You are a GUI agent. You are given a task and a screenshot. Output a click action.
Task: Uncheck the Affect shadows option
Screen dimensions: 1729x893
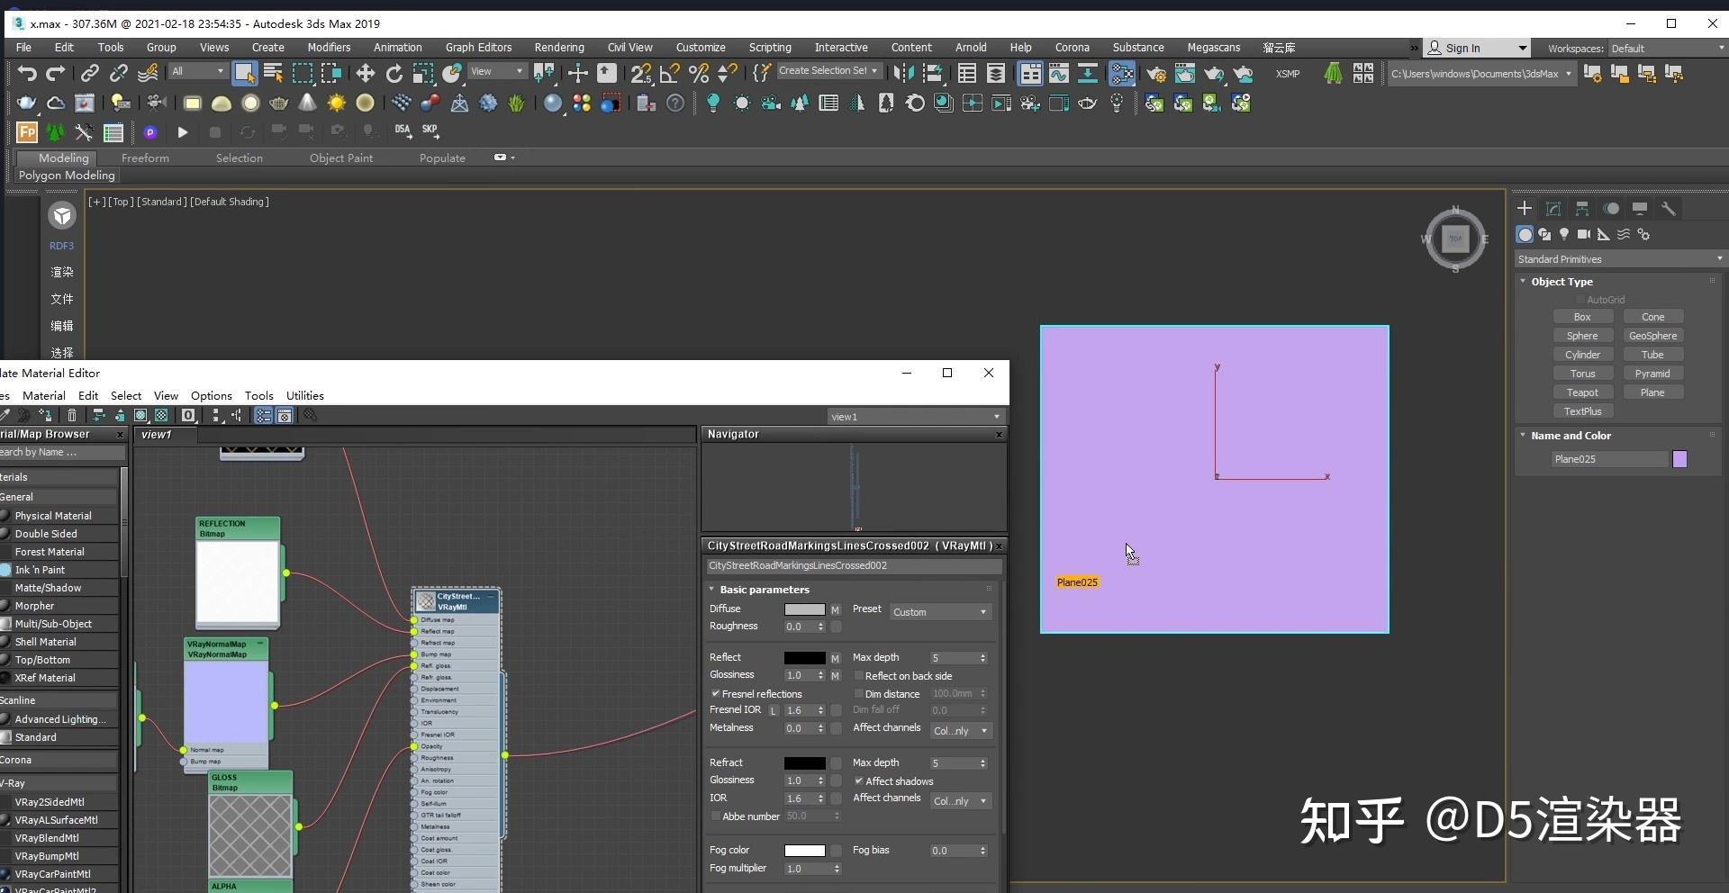(x=859, y=781)
